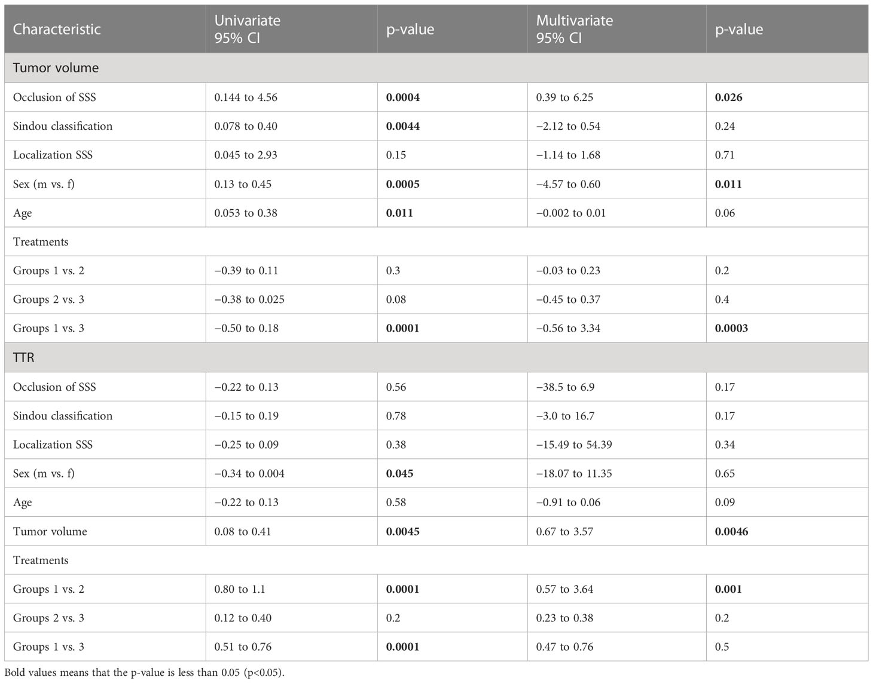Select the p-value '0.24'
The width and height of the screenshot is (873, 683).
pos(725,126)
